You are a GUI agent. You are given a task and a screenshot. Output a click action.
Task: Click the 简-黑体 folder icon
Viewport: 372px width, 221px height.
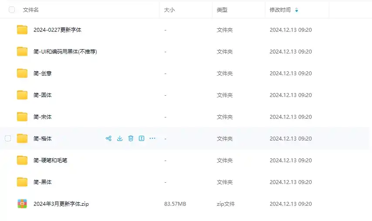(22, 182)
